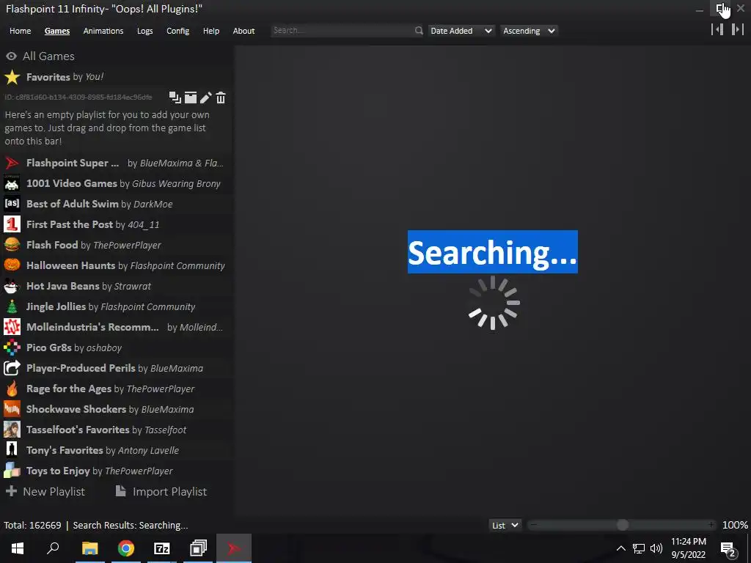The height and width of the screenshot is (563, 751).
Task: Click the Total: 162669 status text
Action: tap(32, 525)
